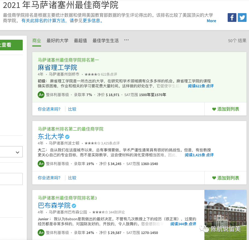This screenshot has height=240, width=249.
Task: Click the A+ grade badge for 东北大学
Action: (41, 164)
